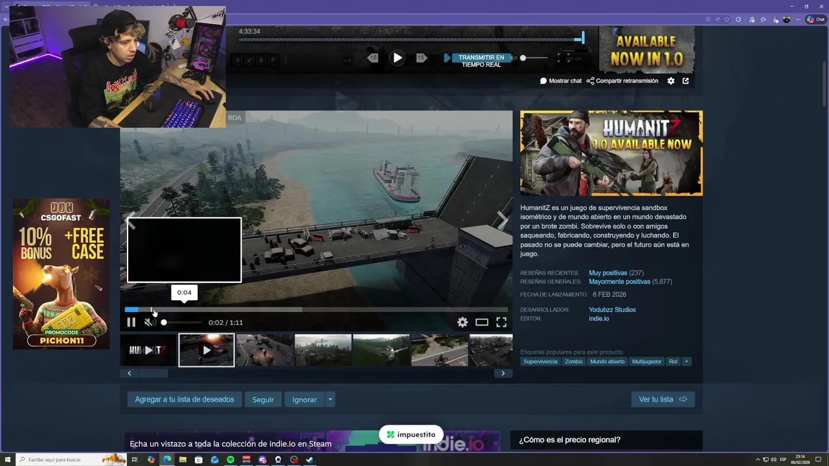
Task: Open the dropdown arrow beside Ignorar
Action: pyautogui.click(x=330, y=399)
